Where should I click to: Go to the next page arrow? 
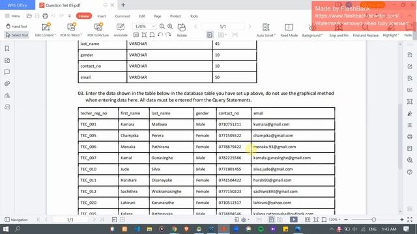tap(250, 26)
